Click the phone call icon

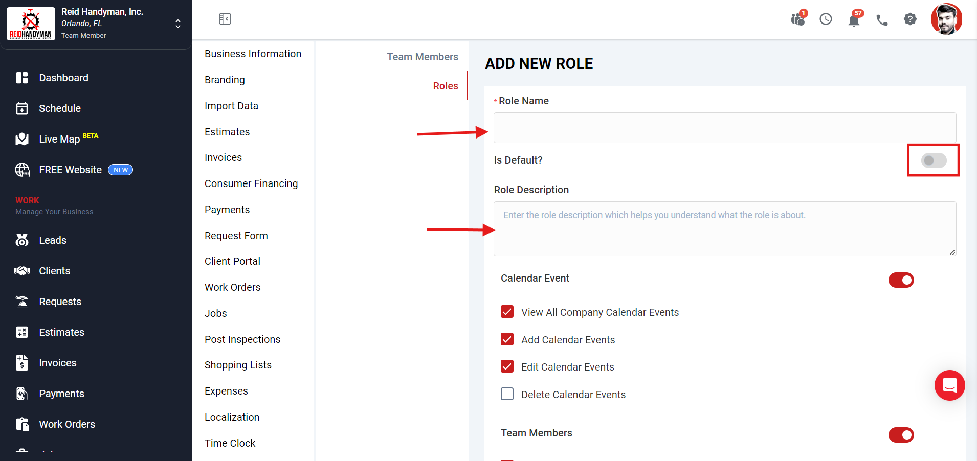pos(882,20)
